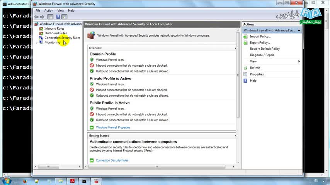
Task: Click Diagnose / Repair action
Action: point(262,55)
